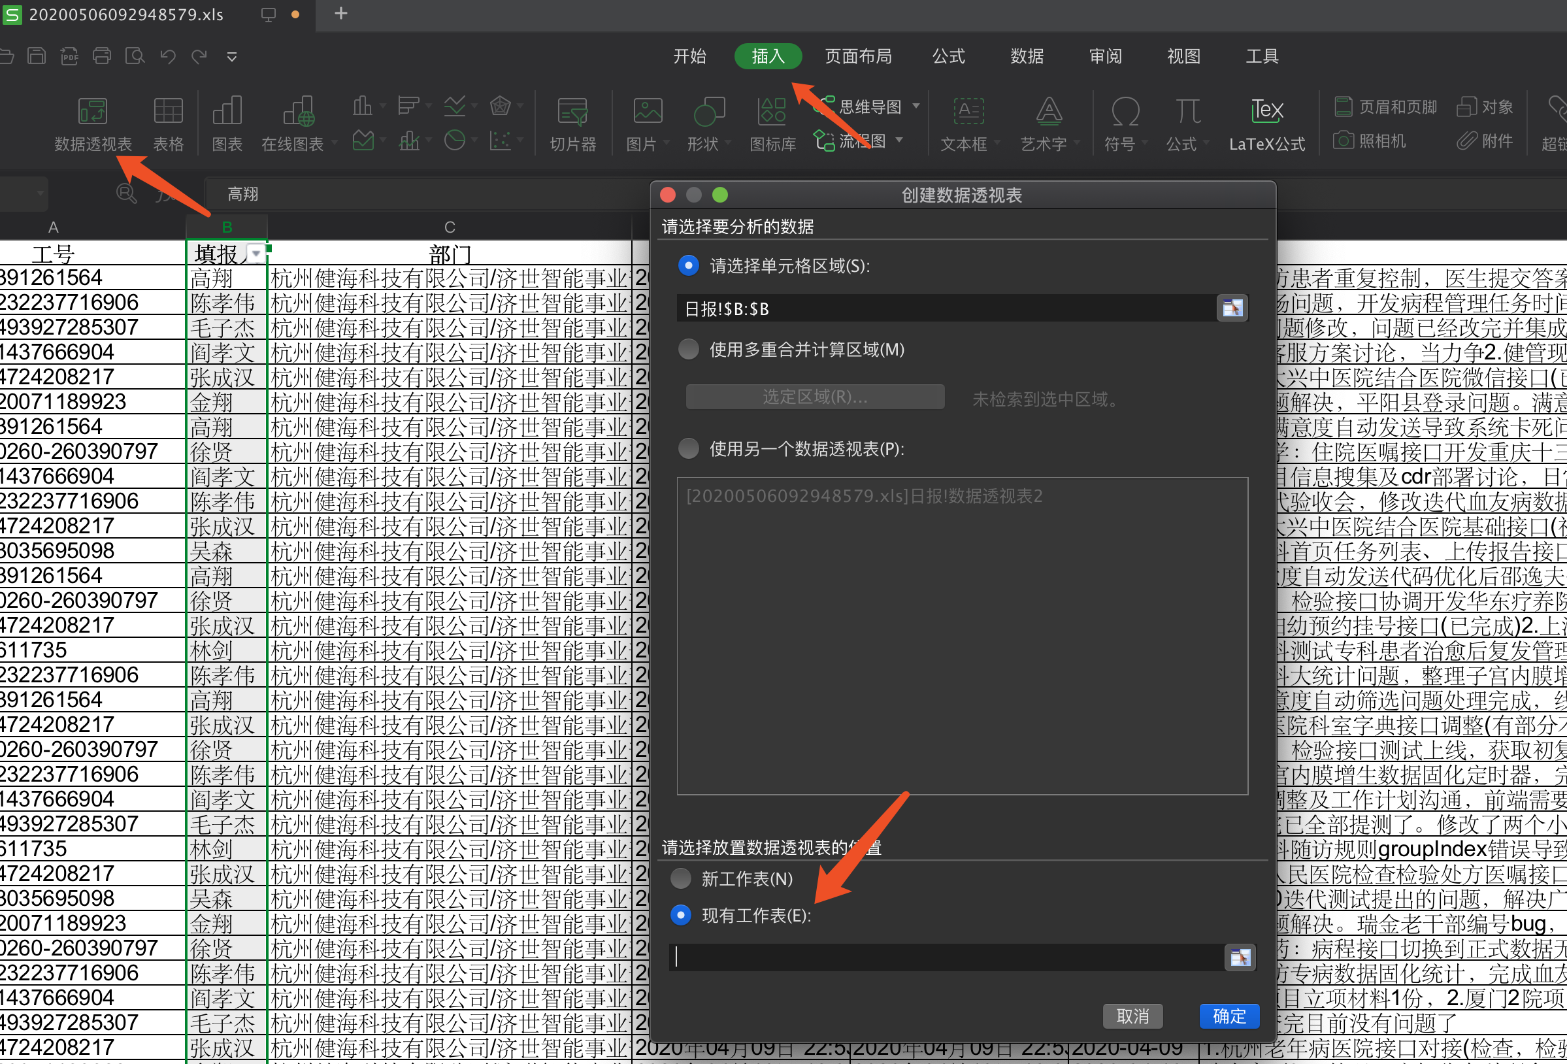Insert an object (对象)
The image size is (1567, 1064).
[x=1486, y=107]
